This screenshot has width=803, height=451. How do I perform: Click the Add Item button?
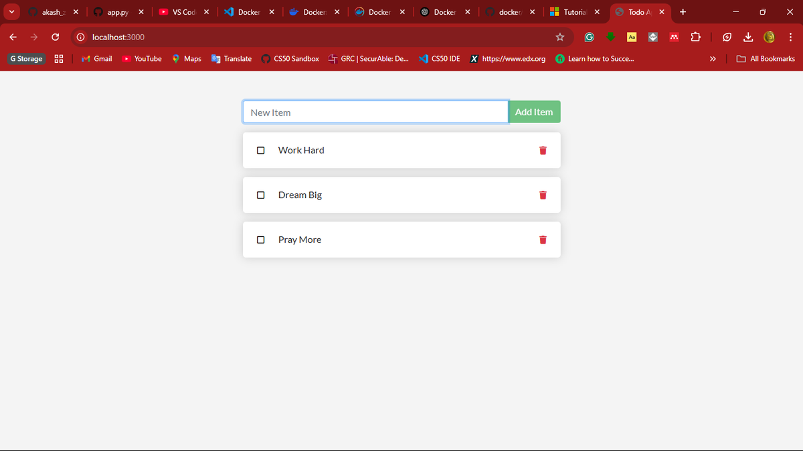tap(534, 112)
